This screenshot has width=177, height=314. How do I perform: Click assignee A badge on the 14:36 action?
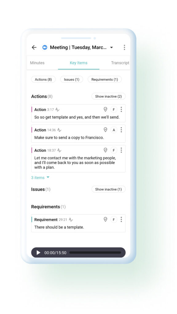tap(114, 130)
